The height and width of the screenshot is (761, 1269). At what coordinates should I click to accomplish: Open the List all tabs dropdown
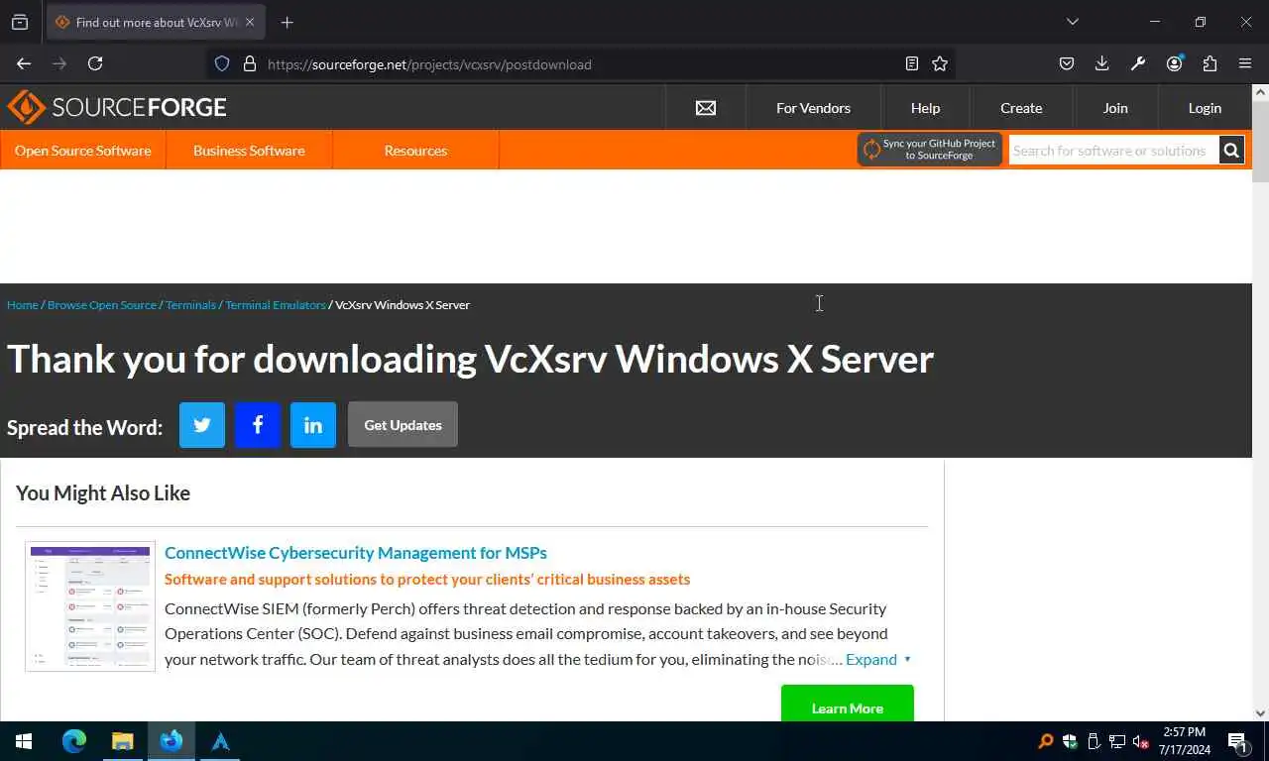[1072, 22]
